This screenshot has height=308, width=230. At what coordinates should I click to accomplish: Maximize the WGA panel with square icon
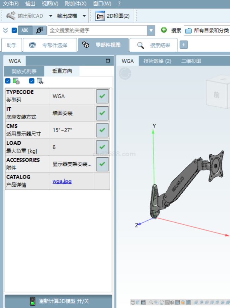click(x=108, y=61)
